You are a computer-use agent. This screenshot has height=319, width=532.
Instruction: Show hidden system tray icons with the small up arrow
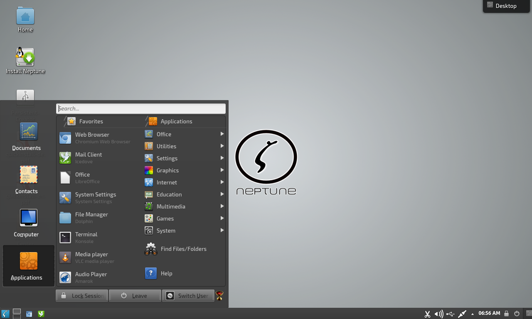coord(472,314)
